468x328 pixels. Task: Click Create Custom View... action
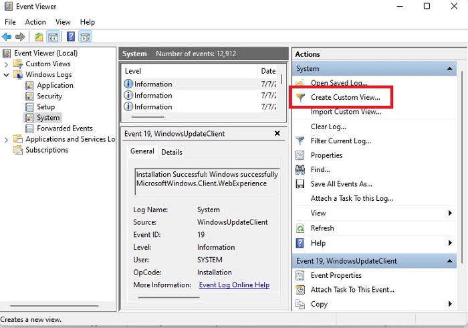[x=346, y=97]
